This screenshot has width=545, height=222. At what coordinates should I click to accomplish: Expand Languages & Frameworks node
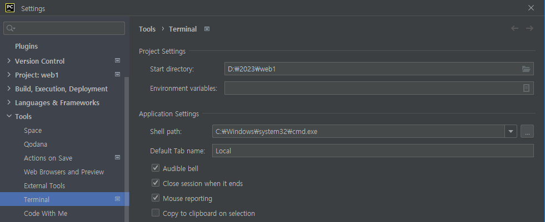9,102
